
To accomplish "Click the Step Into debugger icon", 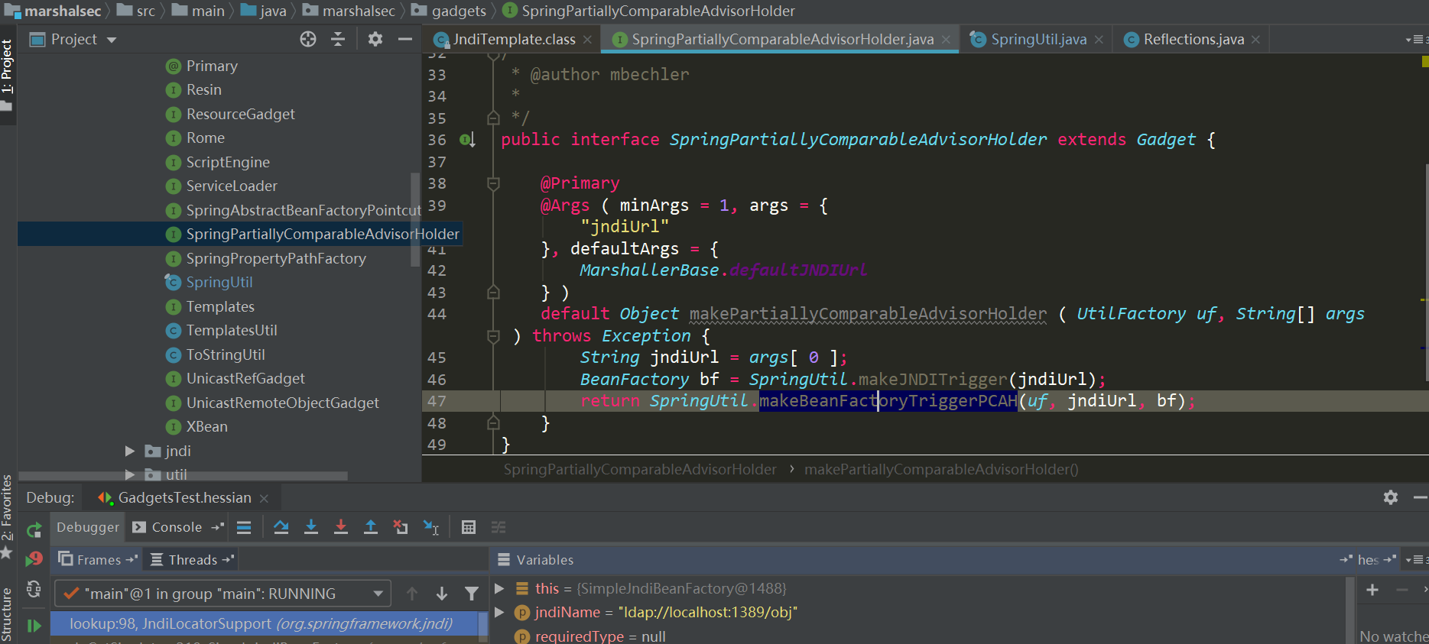I will tap(311, 527).
